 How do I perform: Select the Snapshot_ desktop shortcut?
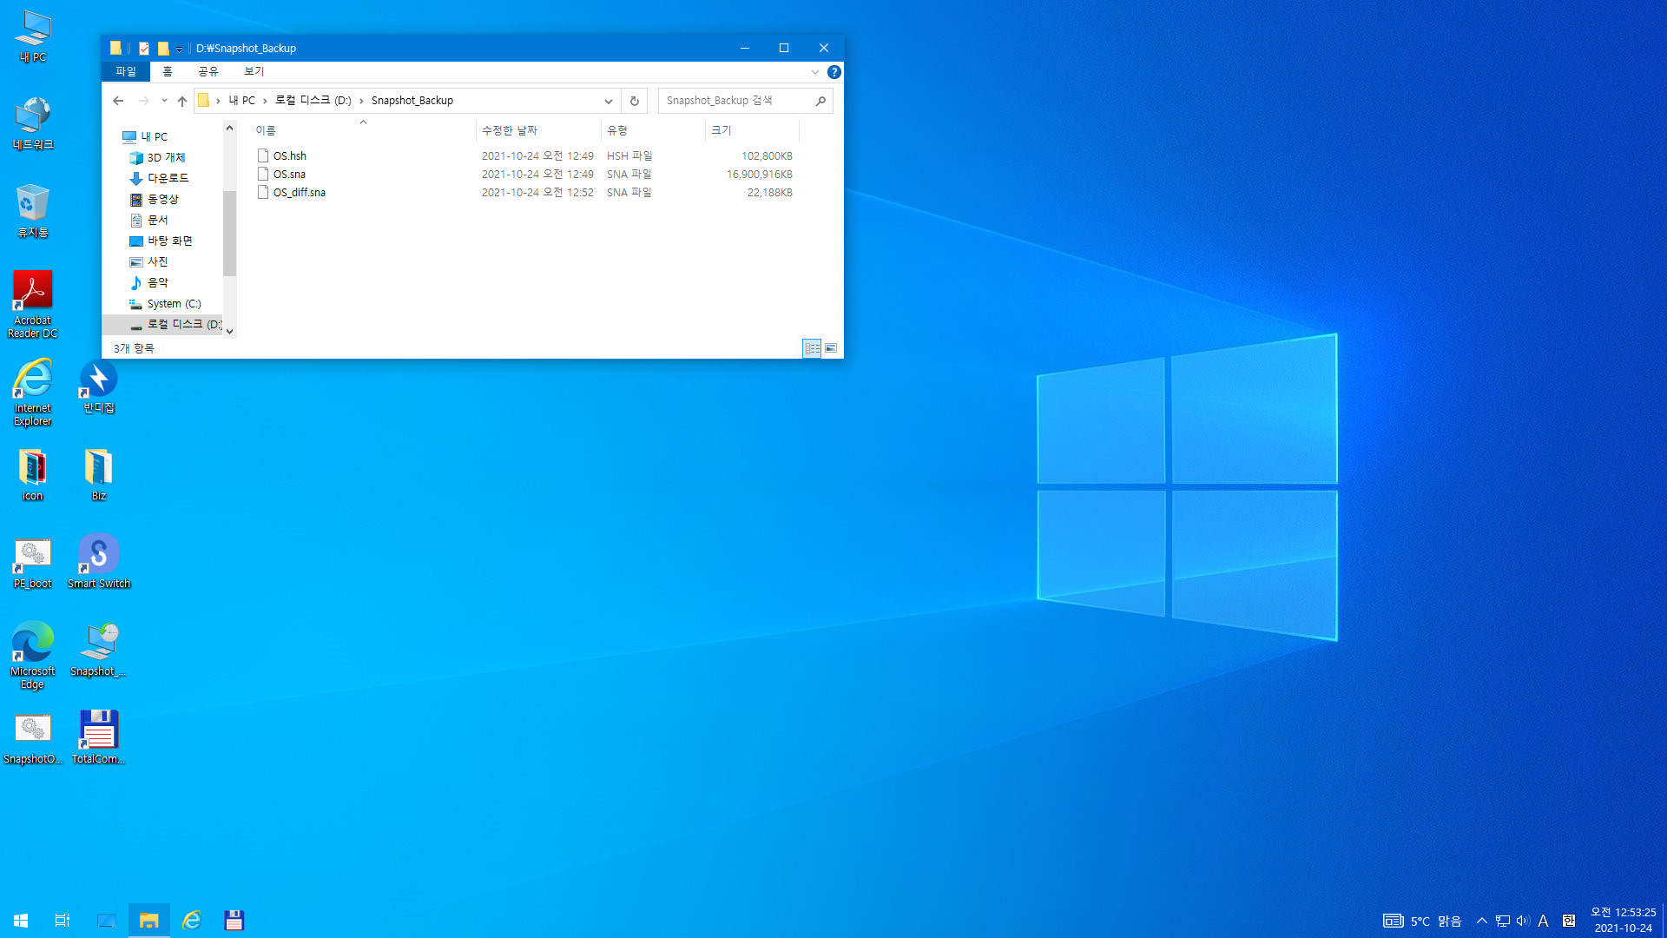[99, 651]
